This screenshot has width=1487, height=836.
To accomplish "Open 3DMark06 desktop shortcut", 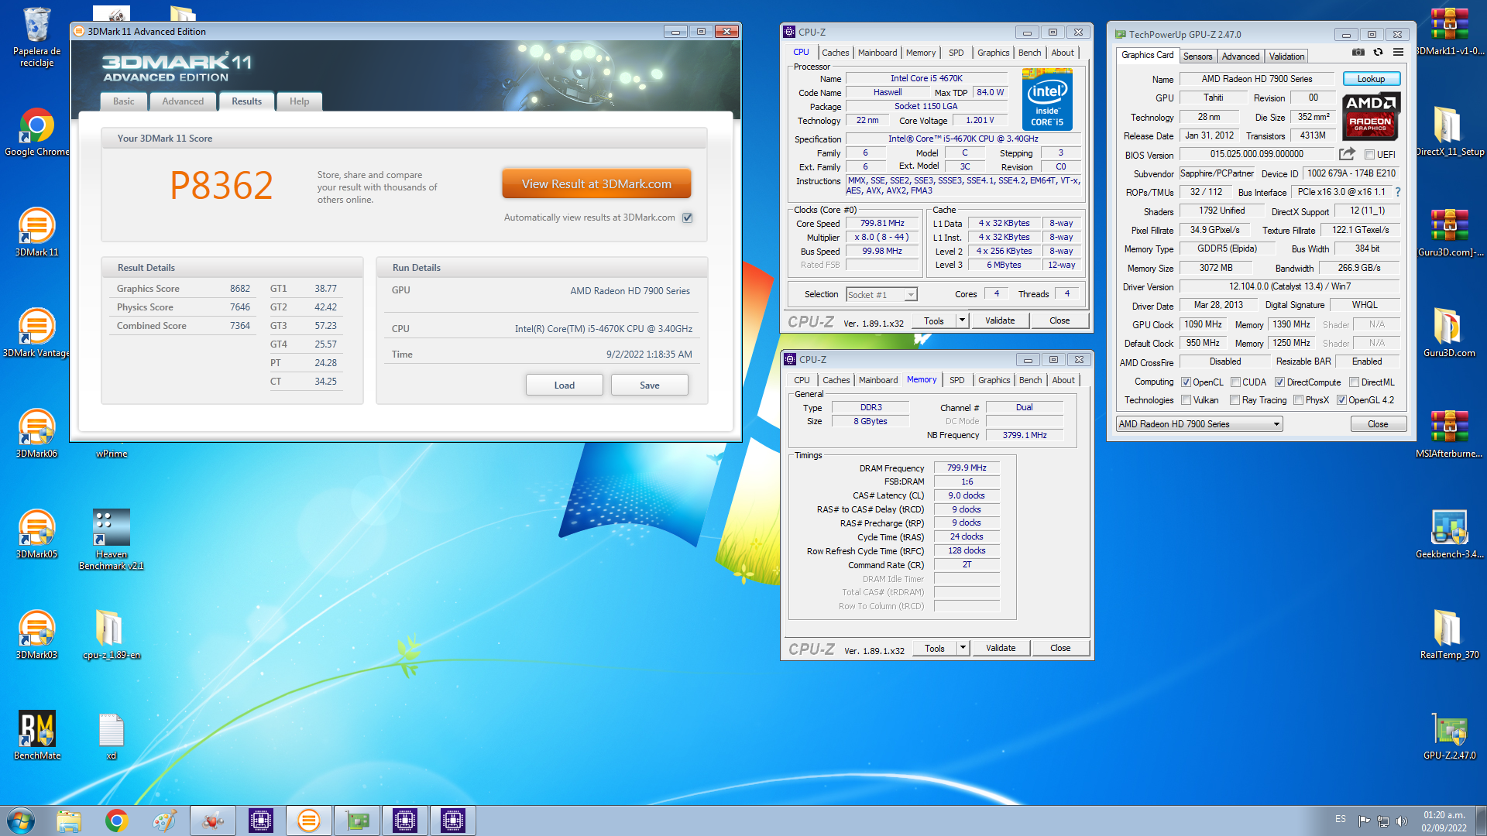I will point(36,433).
